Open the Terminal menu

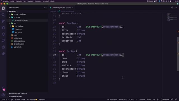coord(46,1)
